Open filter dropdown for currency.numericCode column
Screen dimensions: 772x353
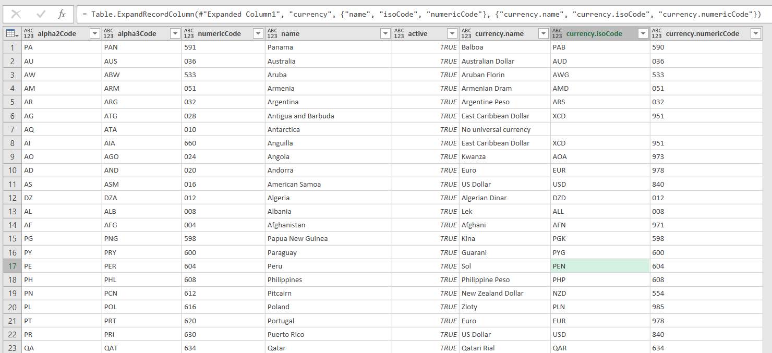755,33
